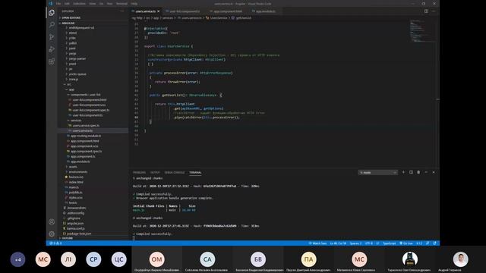Open the File menu
486x273 pixels.
(58, 4)
